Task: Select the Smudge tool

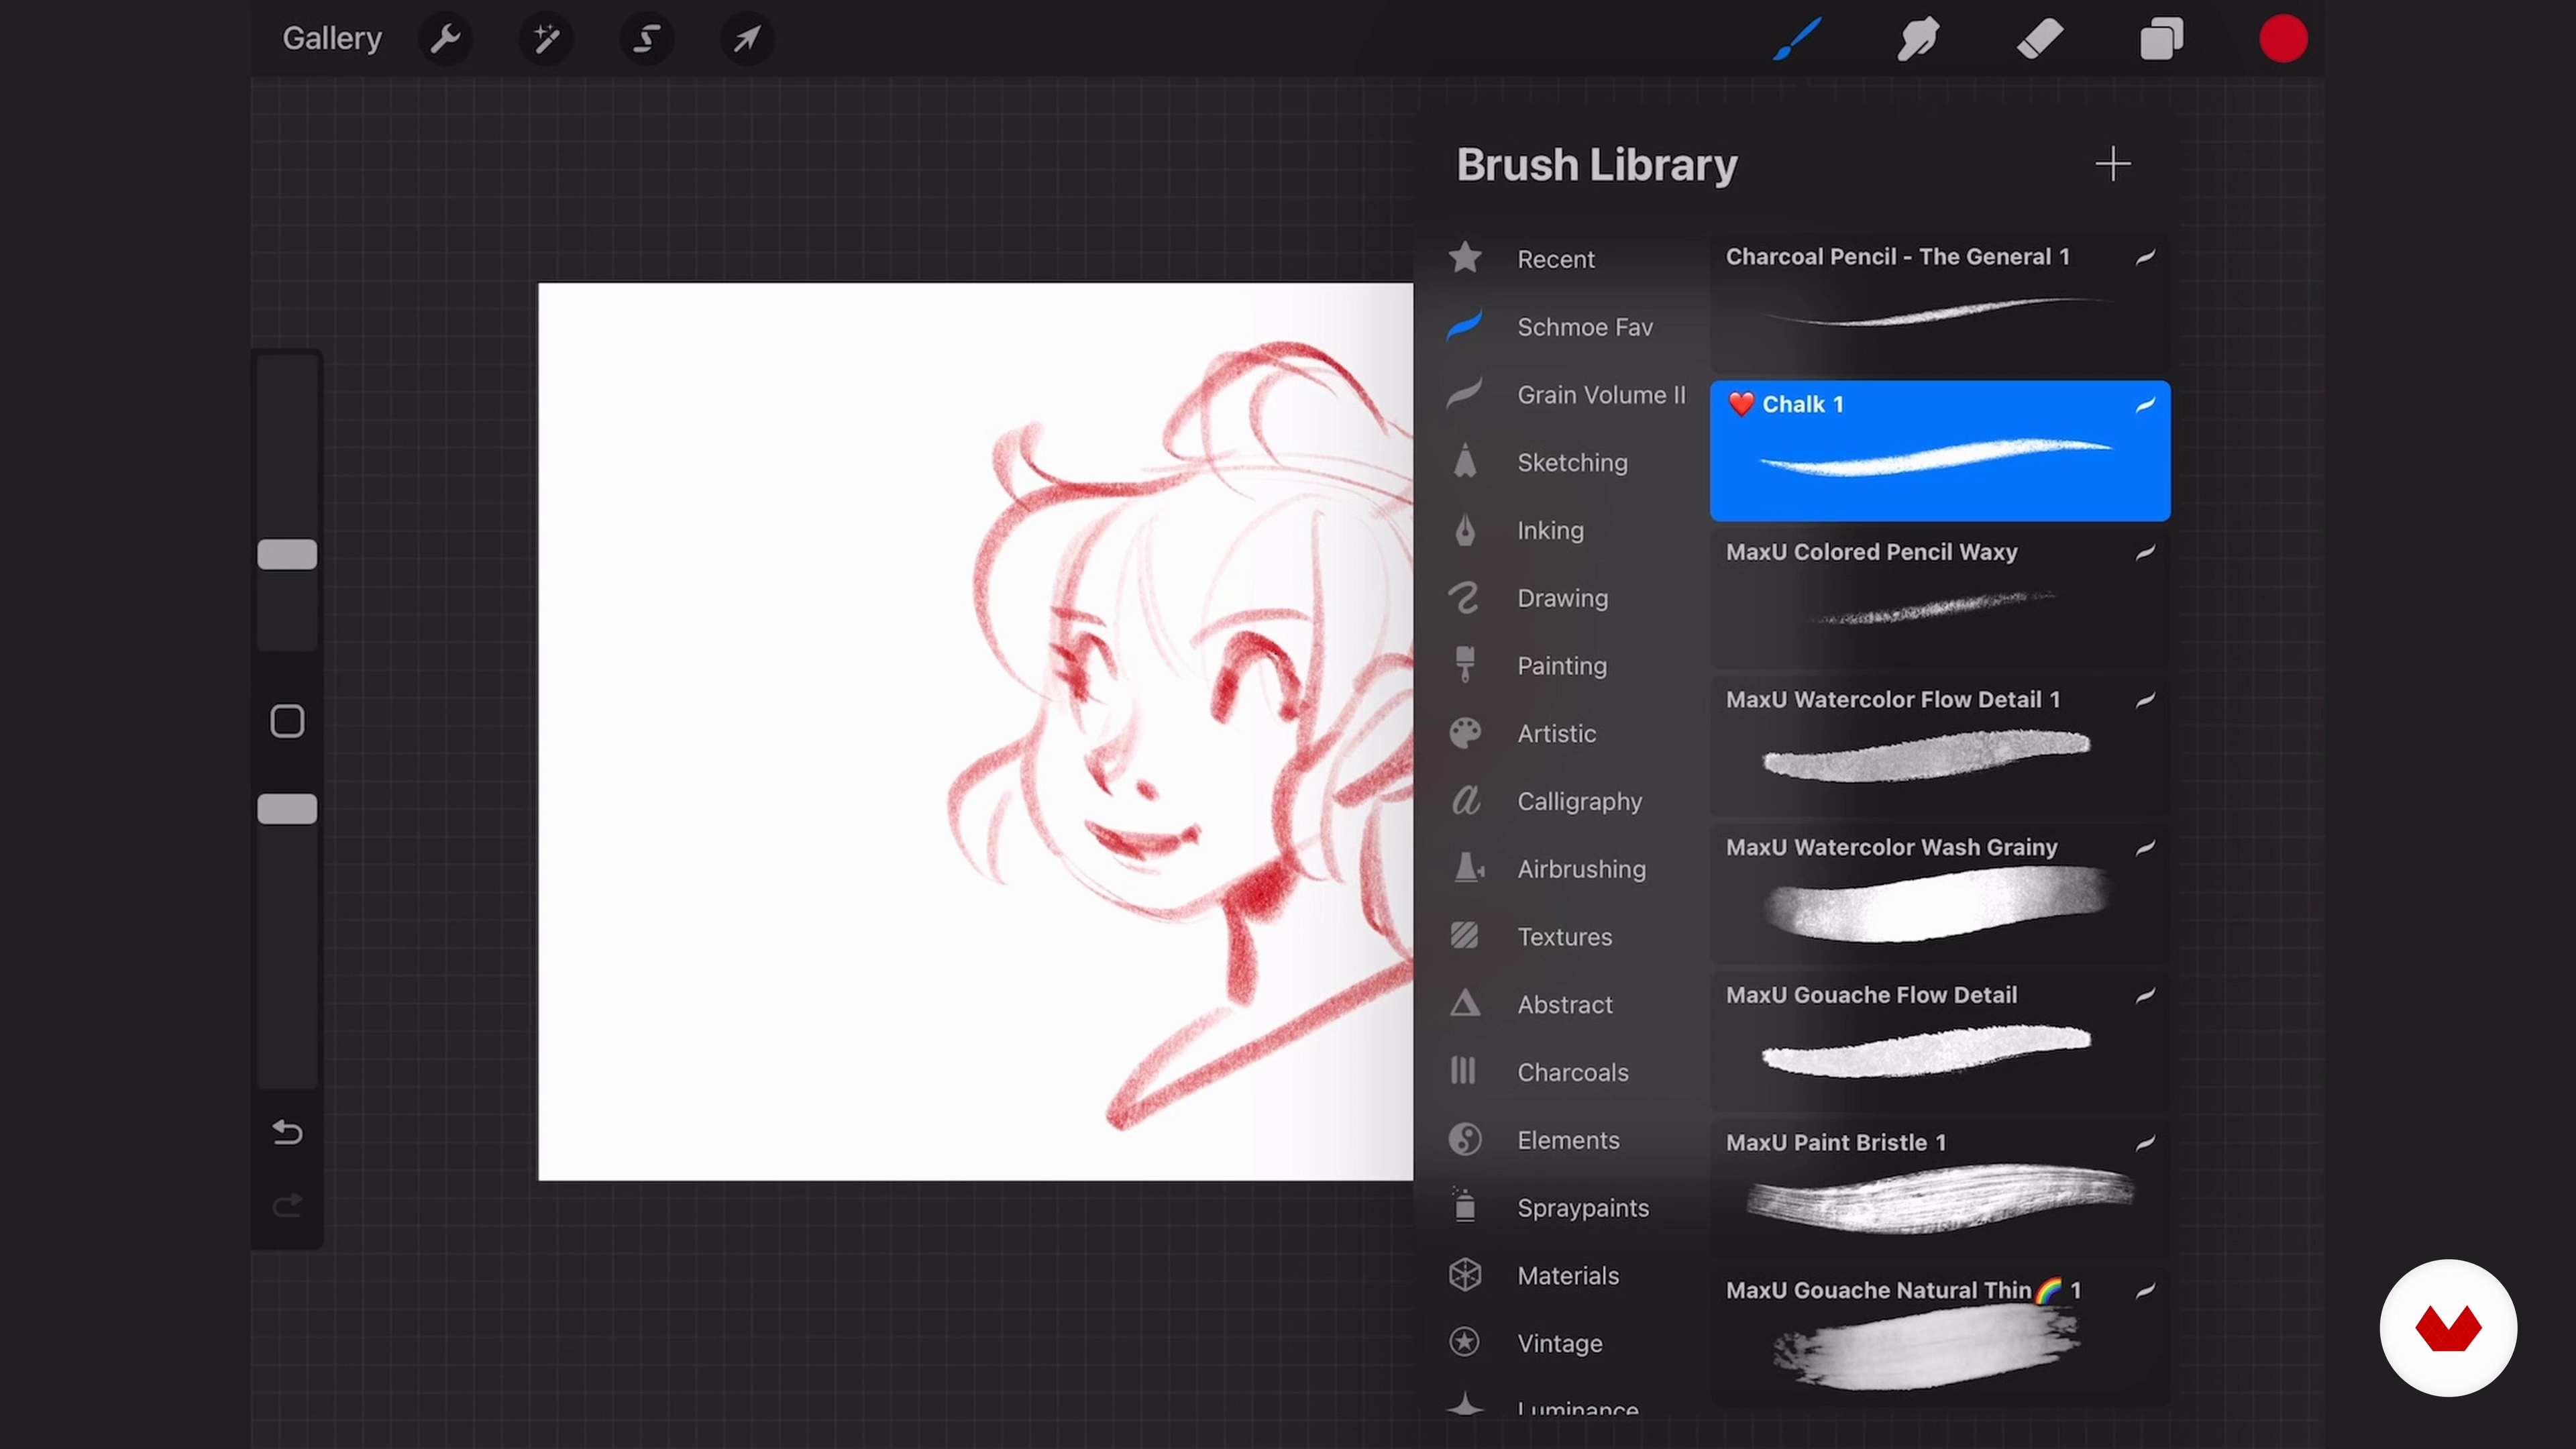Action: coord(1918,39)
